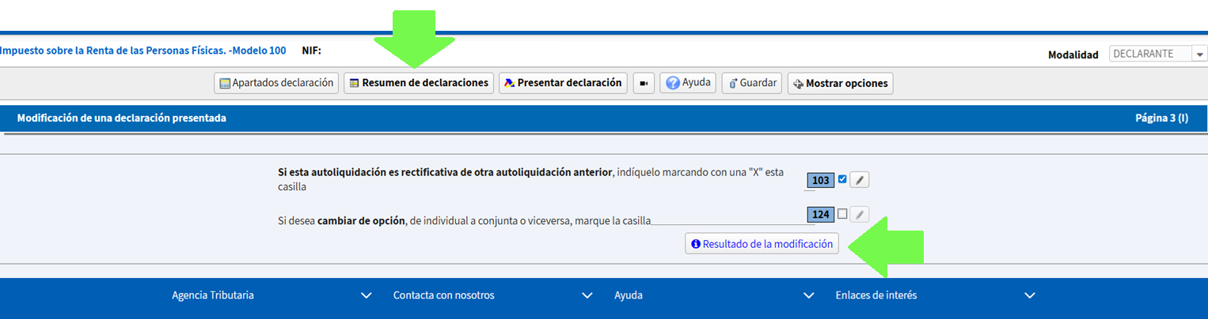Show more options via Mostrar opciones
The height and width of the screenshot is (319, 1208).
(840, 83)
